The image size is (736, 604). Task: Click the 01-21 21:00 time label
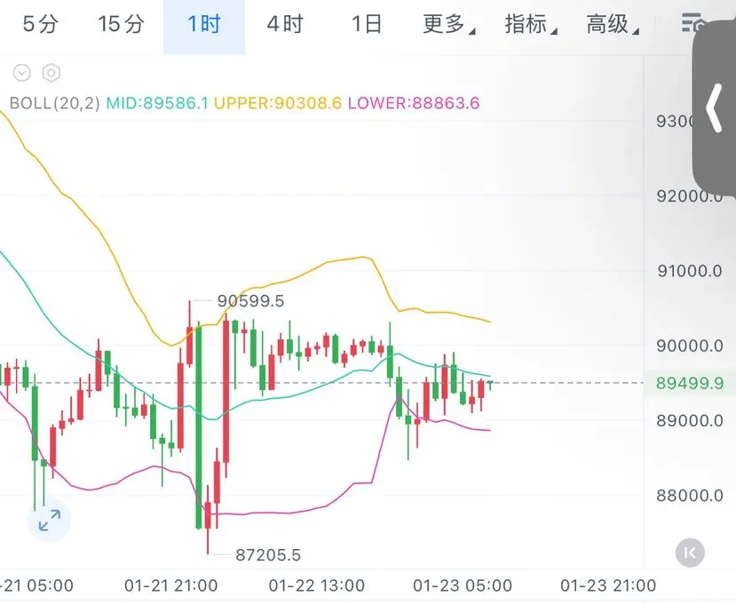170,585
